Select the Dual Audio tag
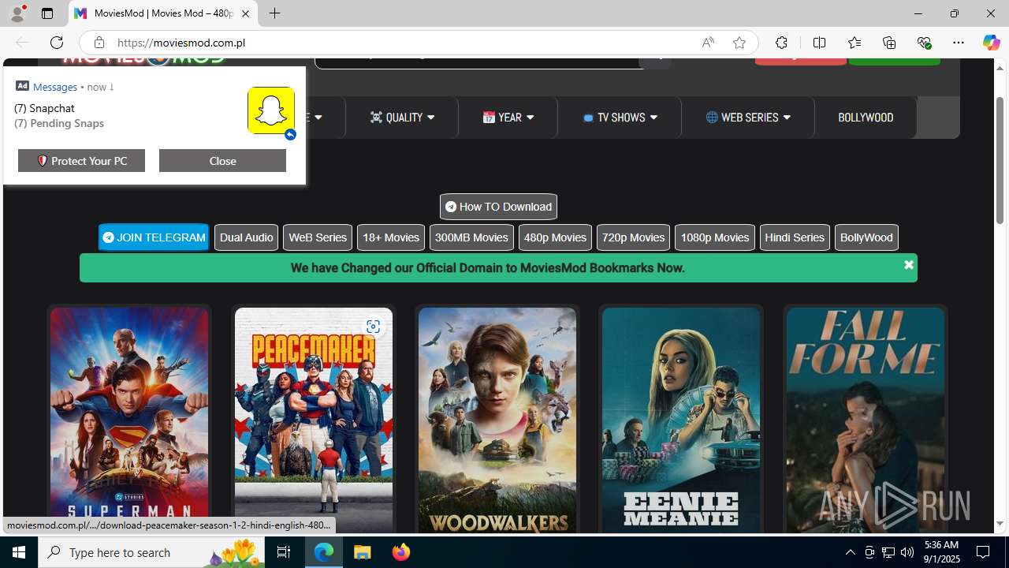1009x568 pixels. 246,237
